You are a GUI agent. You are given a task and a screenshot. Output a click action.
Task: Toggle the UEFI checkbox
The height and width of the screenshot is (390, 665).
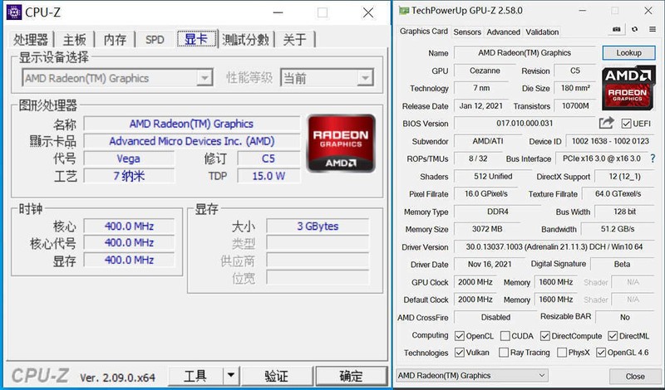click(626, 124)
